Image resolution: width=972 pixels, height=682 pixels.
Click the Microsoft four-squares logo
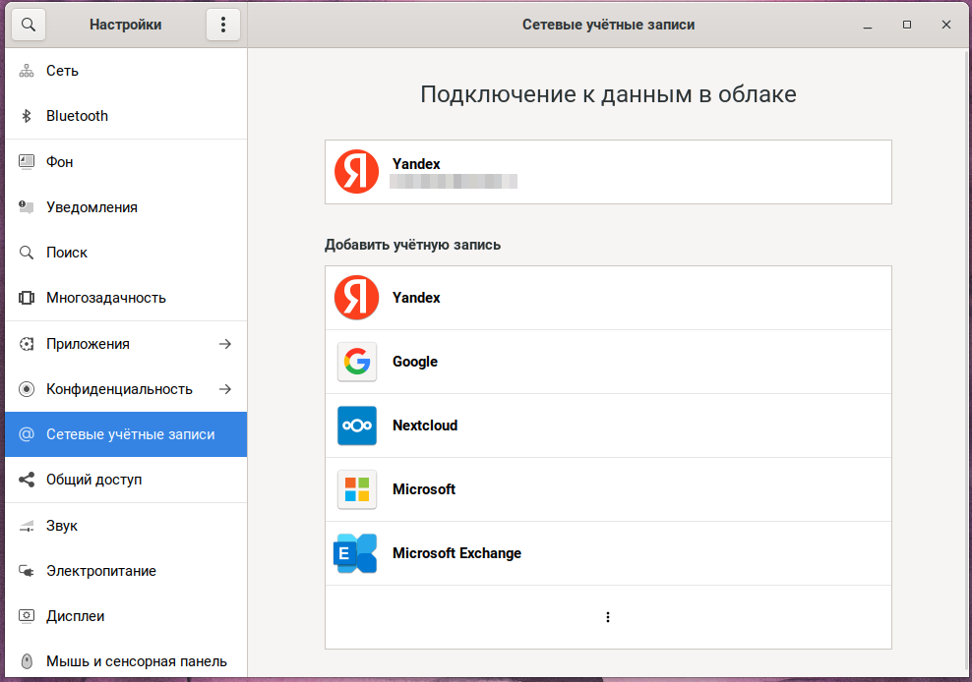(x=356, y=489)
